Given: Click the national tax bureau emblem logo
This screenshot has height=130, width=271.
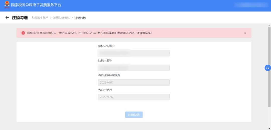Looking at the screenshot, I should [7, 5].
